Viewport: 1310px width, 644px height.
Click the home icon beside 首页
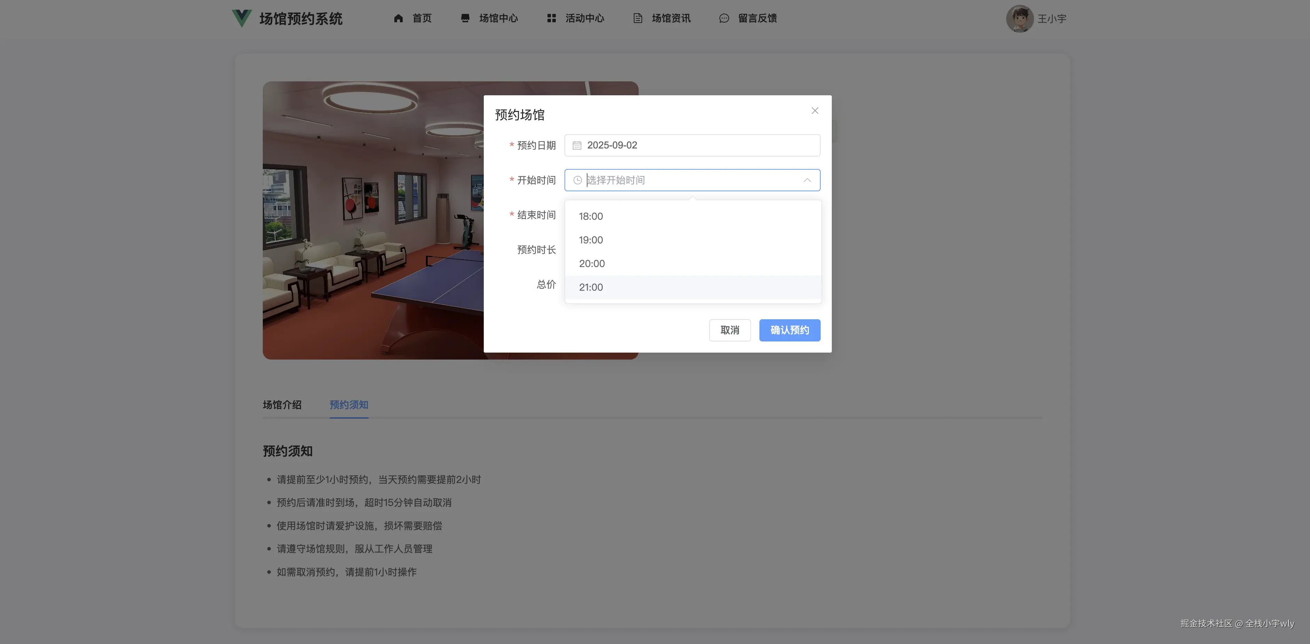coord(399,18)
